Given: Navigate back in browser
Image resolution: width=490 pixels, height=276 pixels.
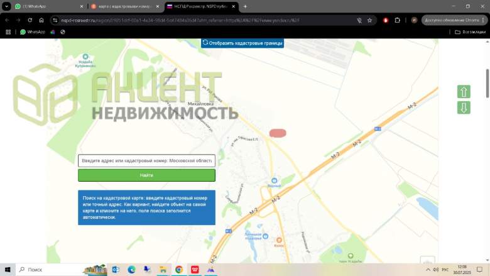Looking at the screenshot, I should coord(7,20).
